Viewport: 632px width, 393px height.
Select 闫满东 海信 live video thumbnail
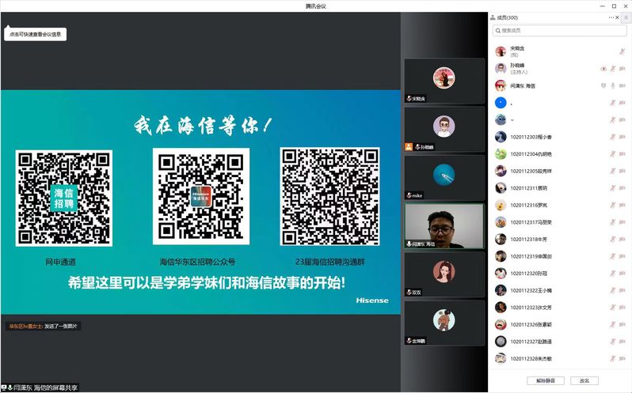point(444,225)
